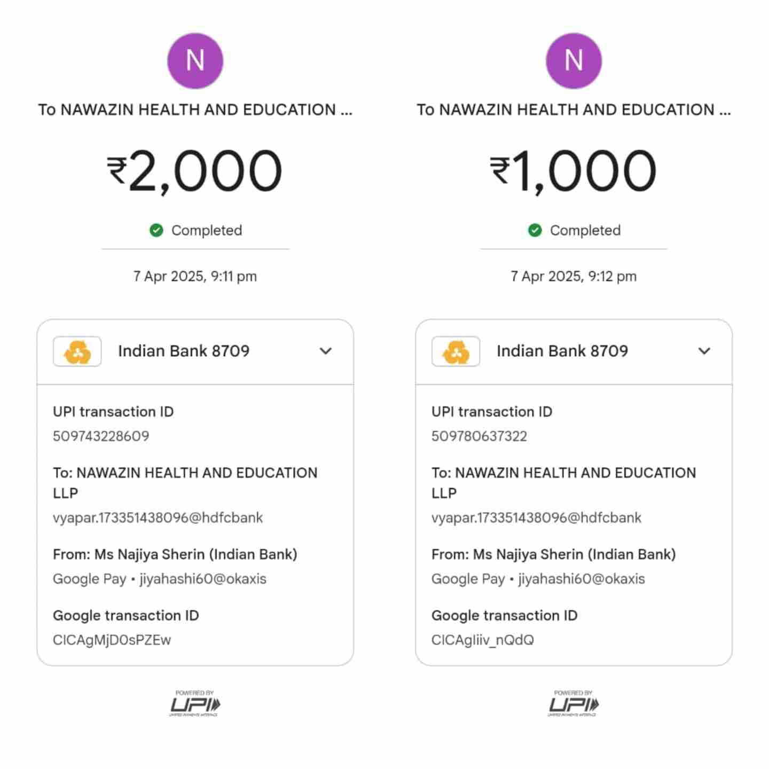Click Google transaction ID CICAgMjD0sPZEw
The image size is (769, 769).
point(112,640)
